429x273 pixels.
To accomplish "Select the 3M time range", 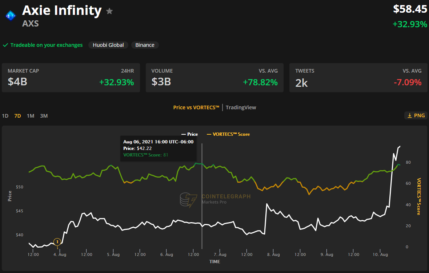I will 44,116.
